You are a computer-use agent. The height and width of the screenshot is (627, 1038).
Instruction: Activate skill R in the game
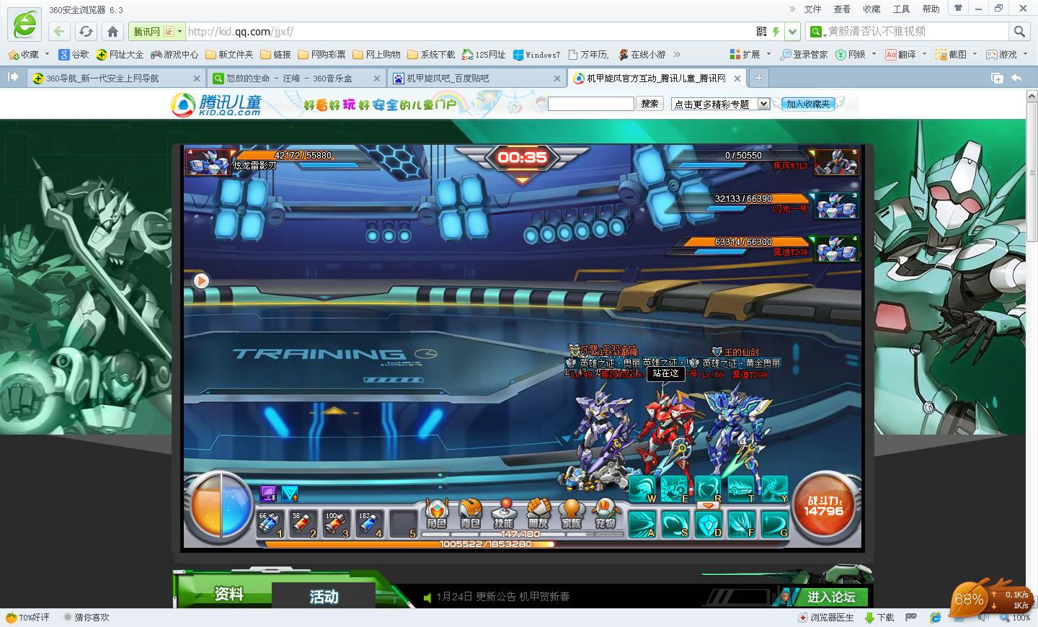(709, 489)
